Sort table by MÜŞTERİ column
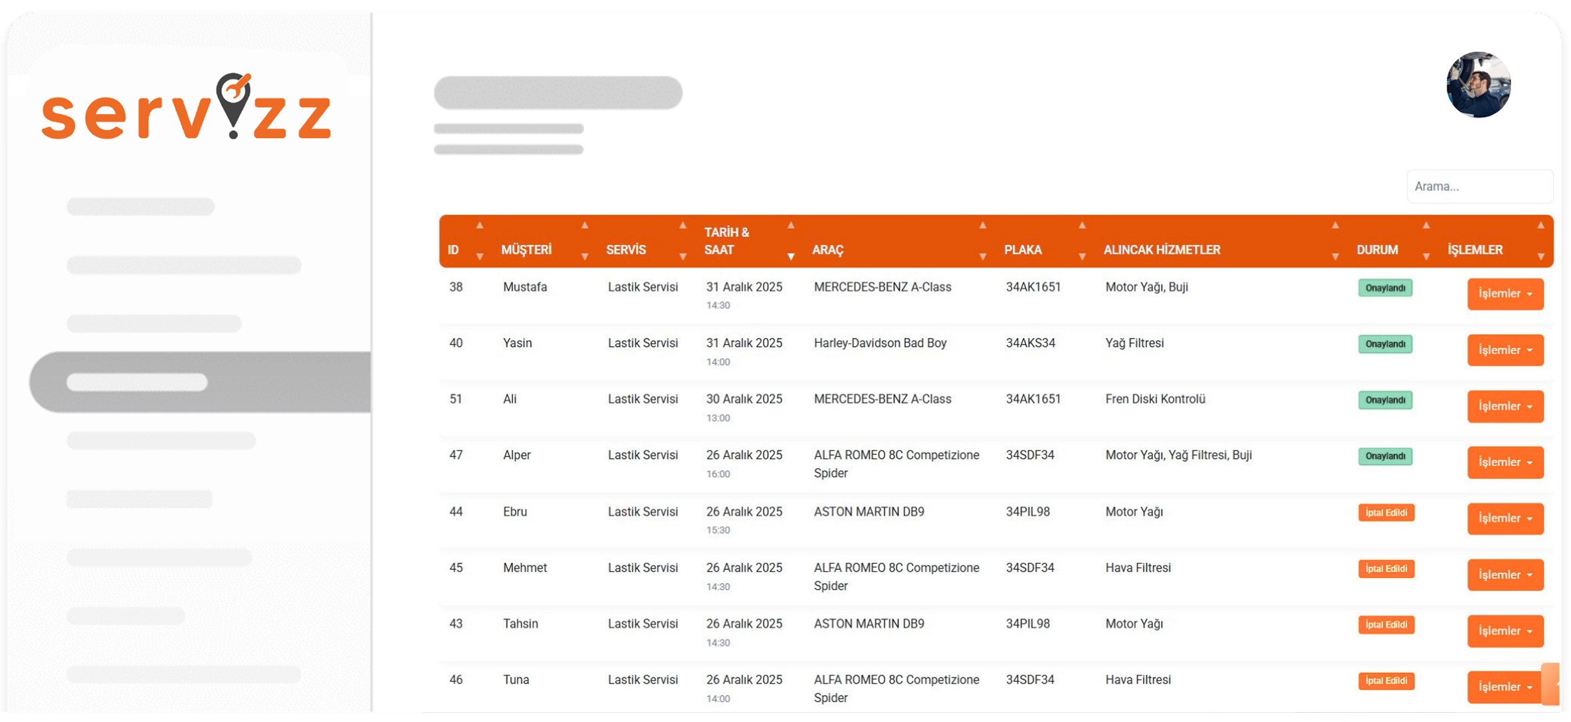 point(526,250)
